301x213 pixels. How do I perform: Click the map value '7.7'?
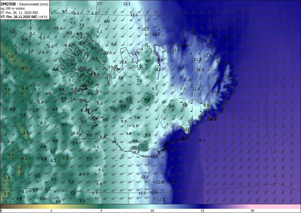(x=99, y=4)
